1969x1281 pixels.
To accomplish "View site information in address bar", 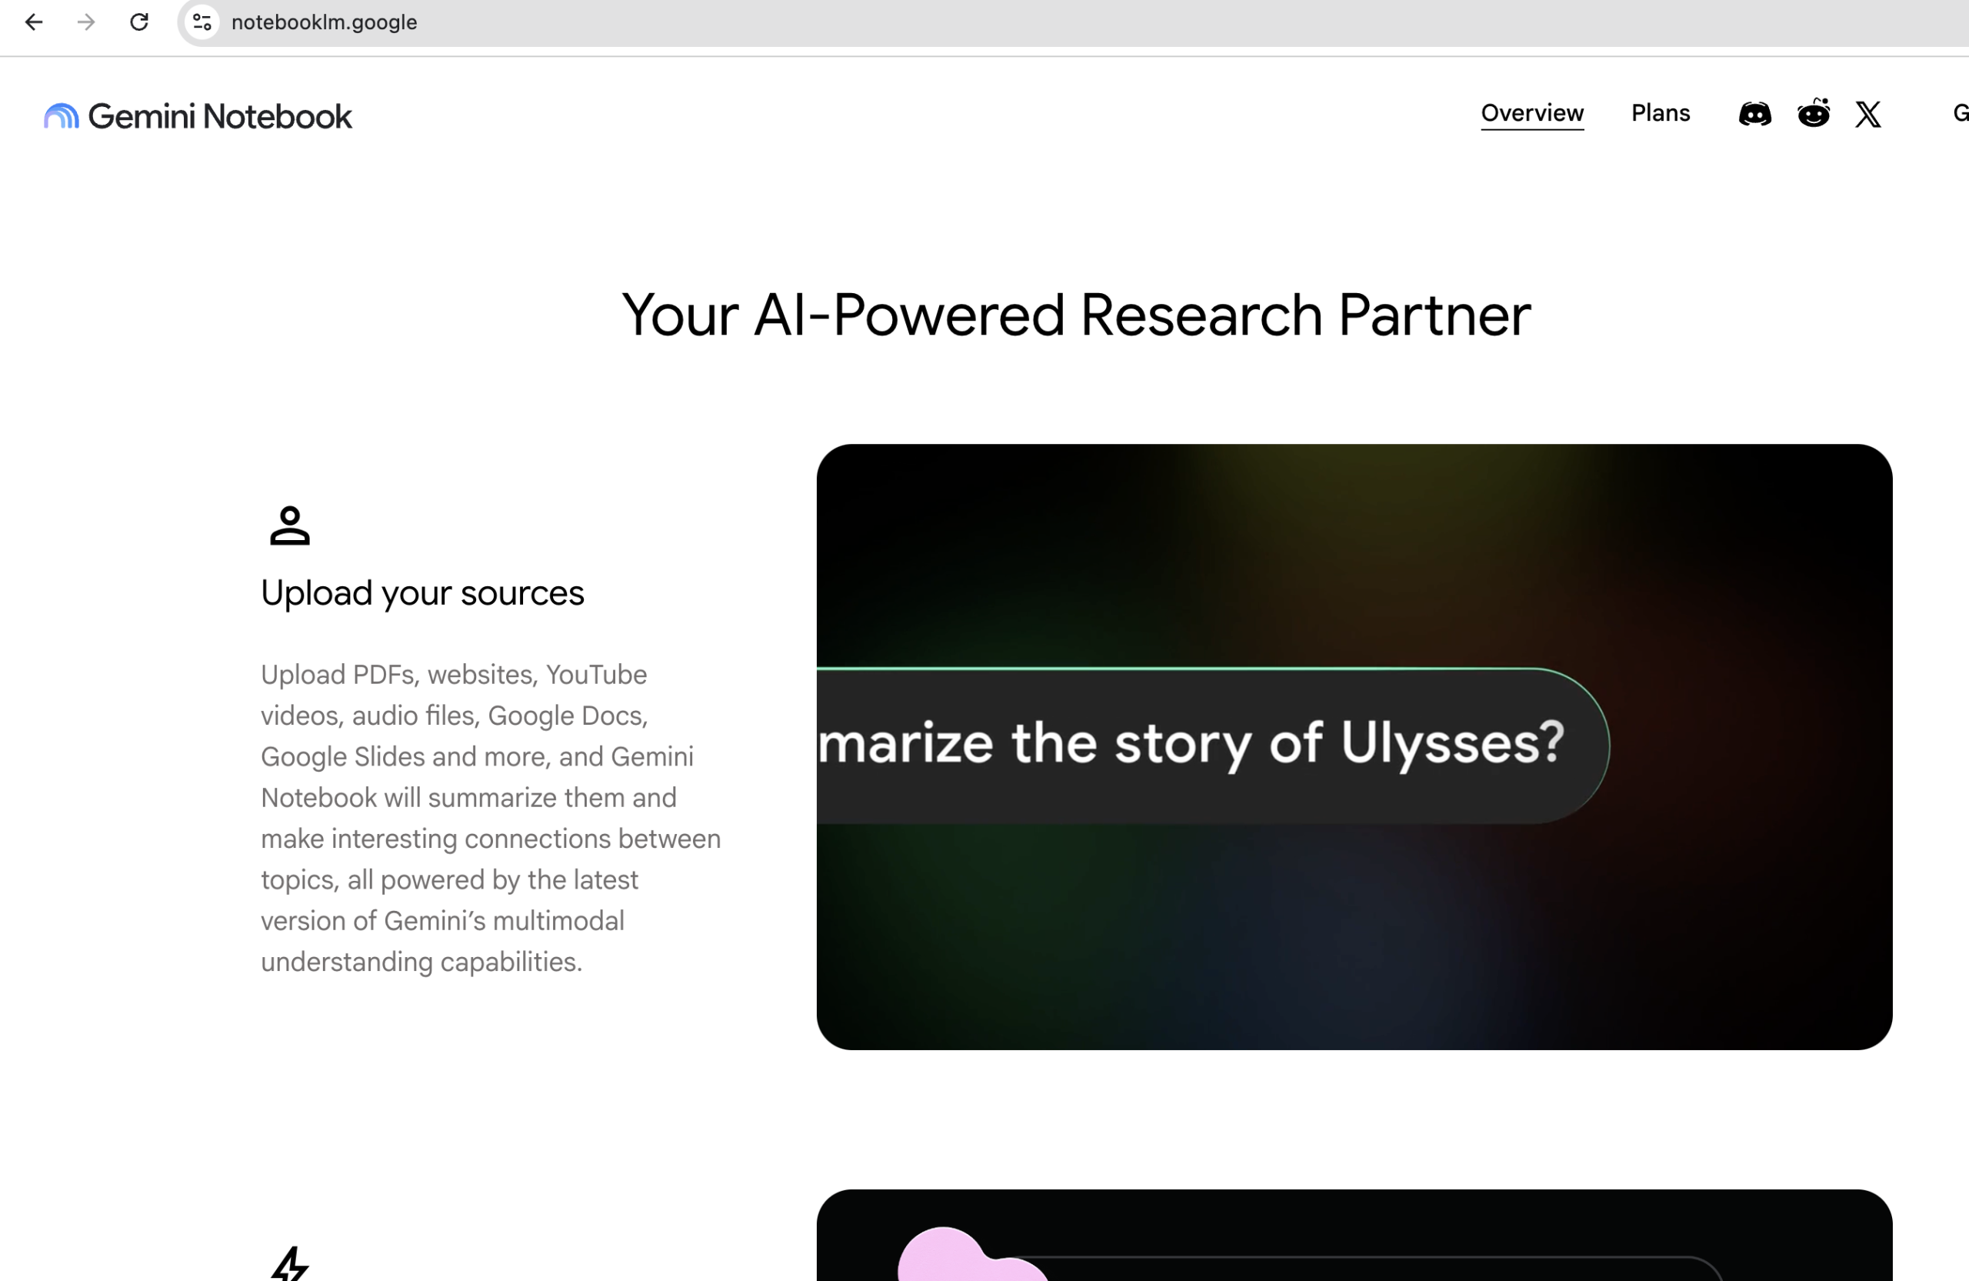I will [202, 22].
